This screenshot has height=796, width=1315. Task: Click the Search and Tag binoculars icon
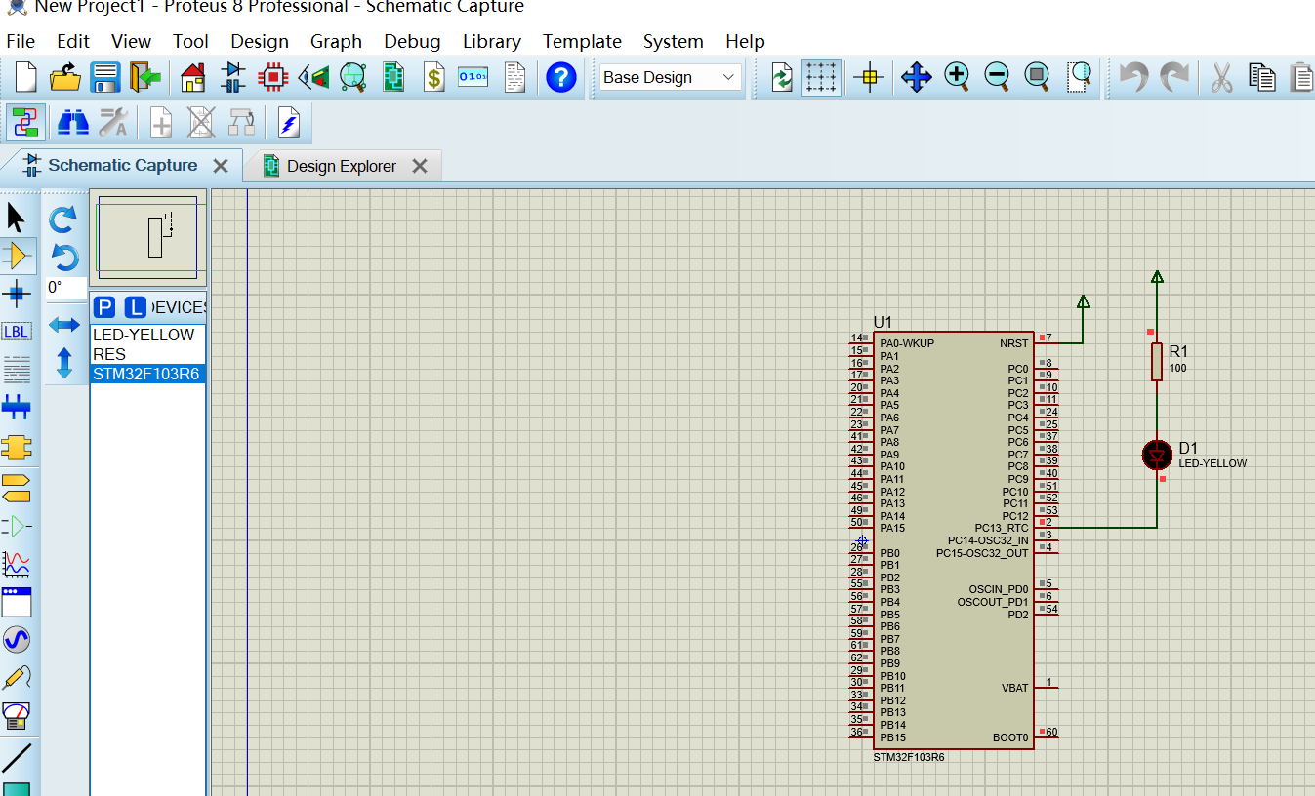pos(73,123)
